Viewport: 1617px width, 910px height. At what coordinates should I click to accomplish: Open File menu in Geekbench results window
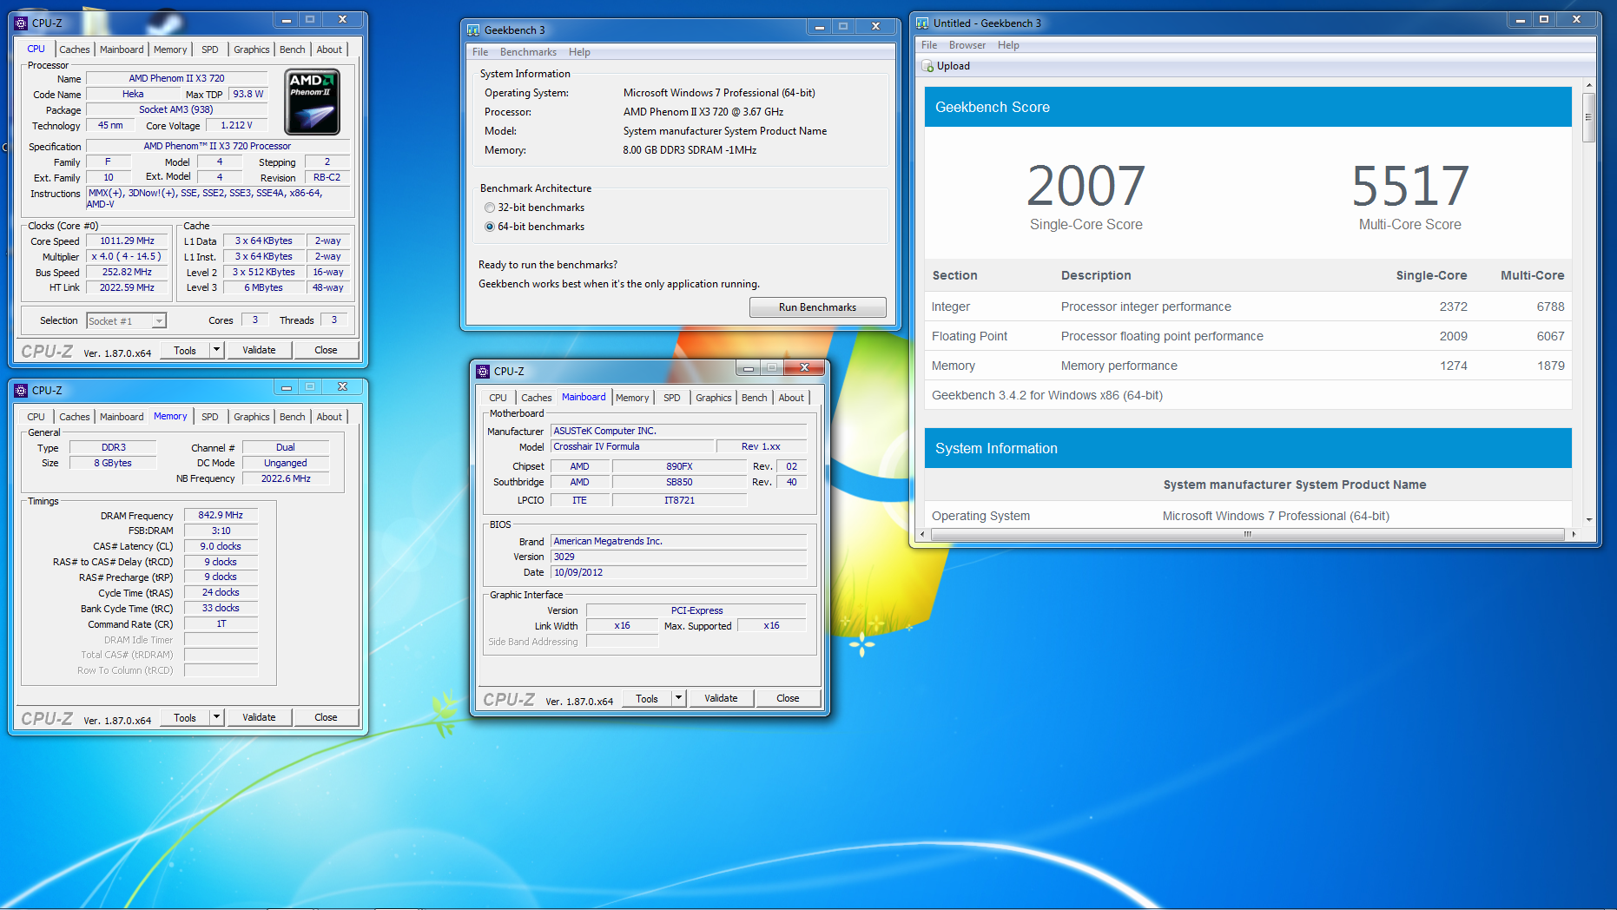point(929,45)
